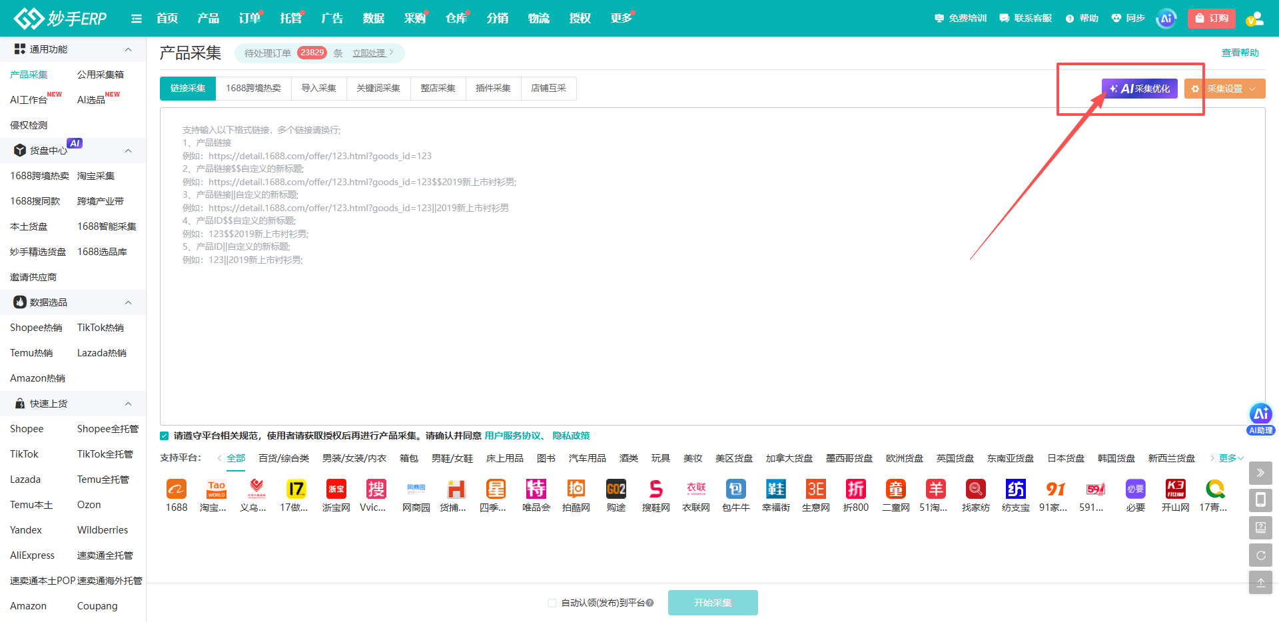The image size is (1279, 622).
Task: Select the Vvic 搜 platform icon
Action: [x=376, y=489]
